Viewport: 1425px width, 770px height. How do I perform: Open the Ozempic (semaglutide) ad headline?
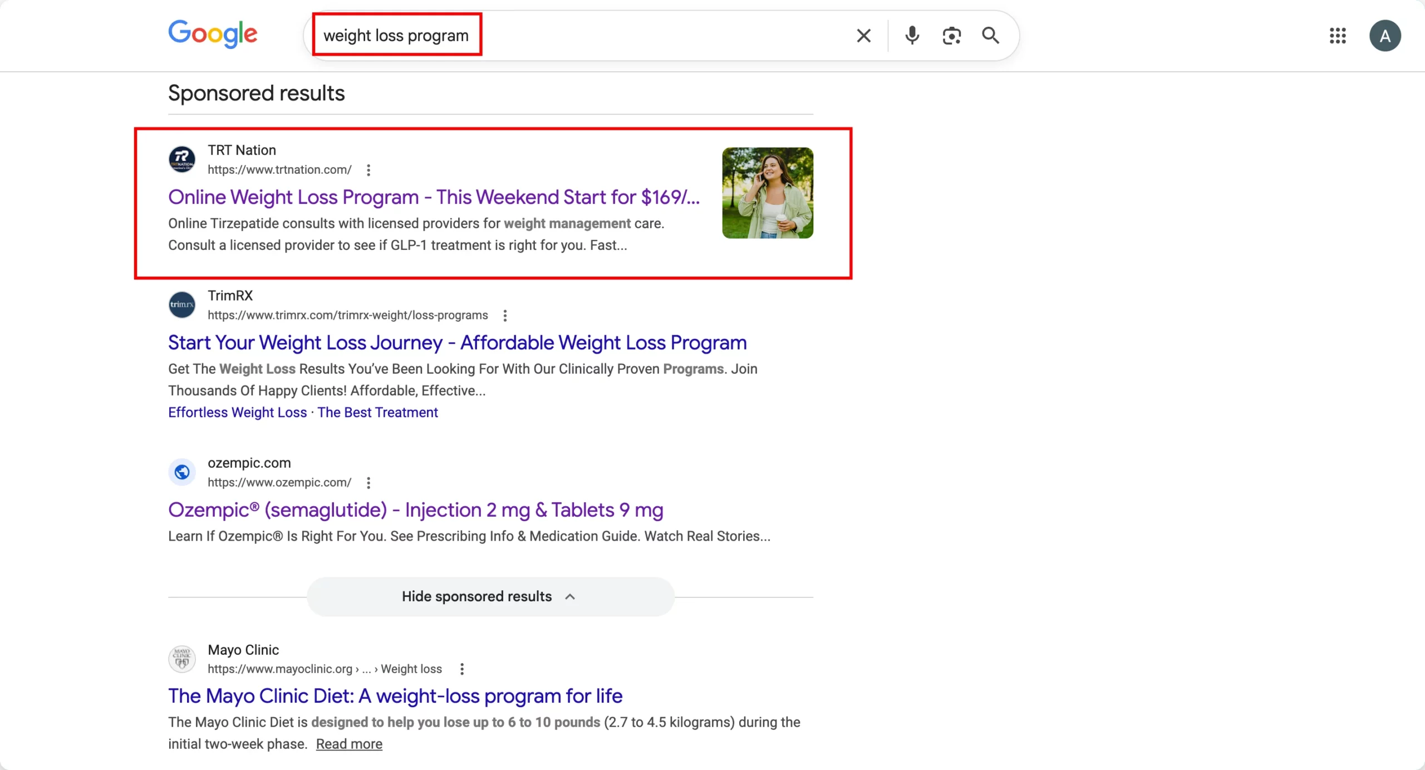click(x=415, y=510)
